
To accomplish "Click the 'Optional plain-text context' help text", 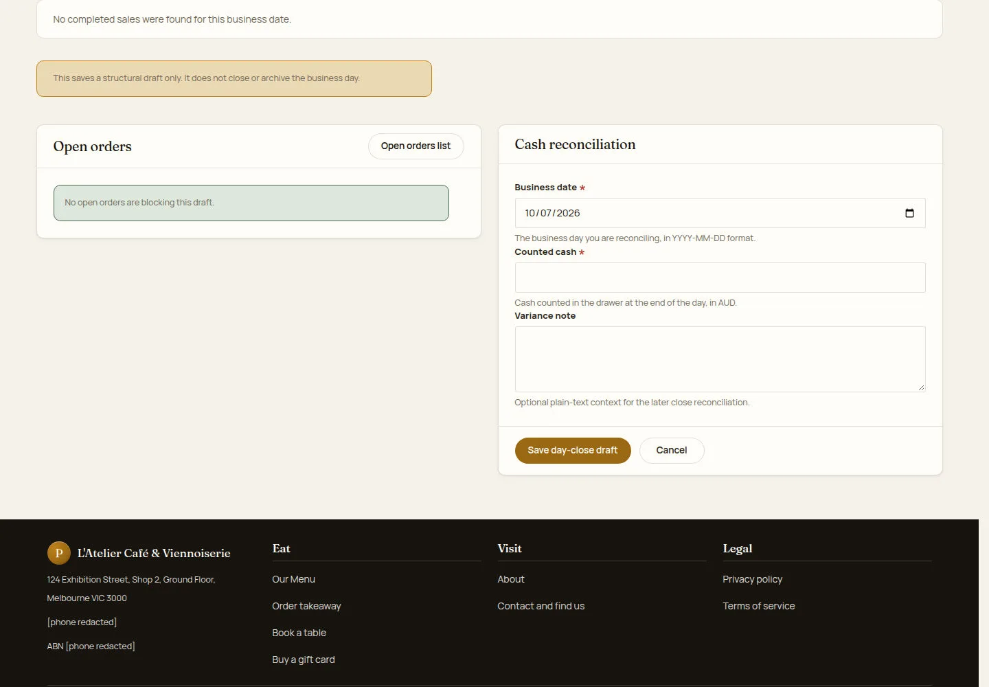I will [x=632, y=403].
